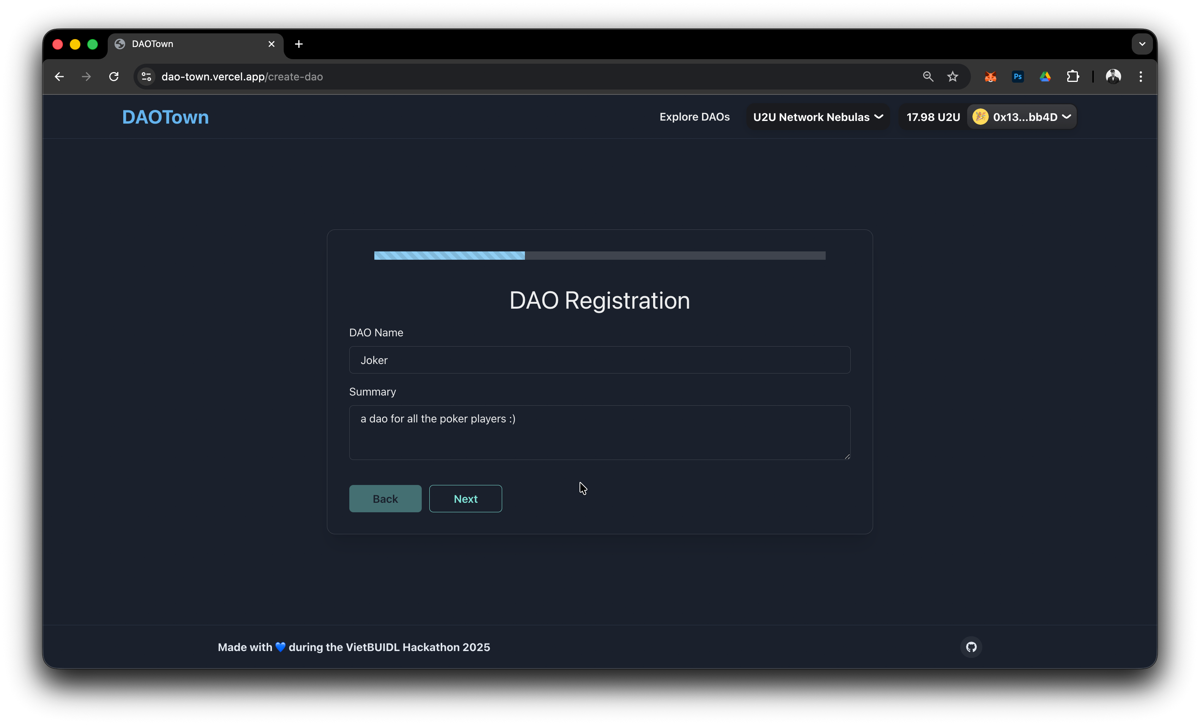
Task: Click the zoom magnifier icon in address bar
Action: pyautogui.click(x=928, y=77)
